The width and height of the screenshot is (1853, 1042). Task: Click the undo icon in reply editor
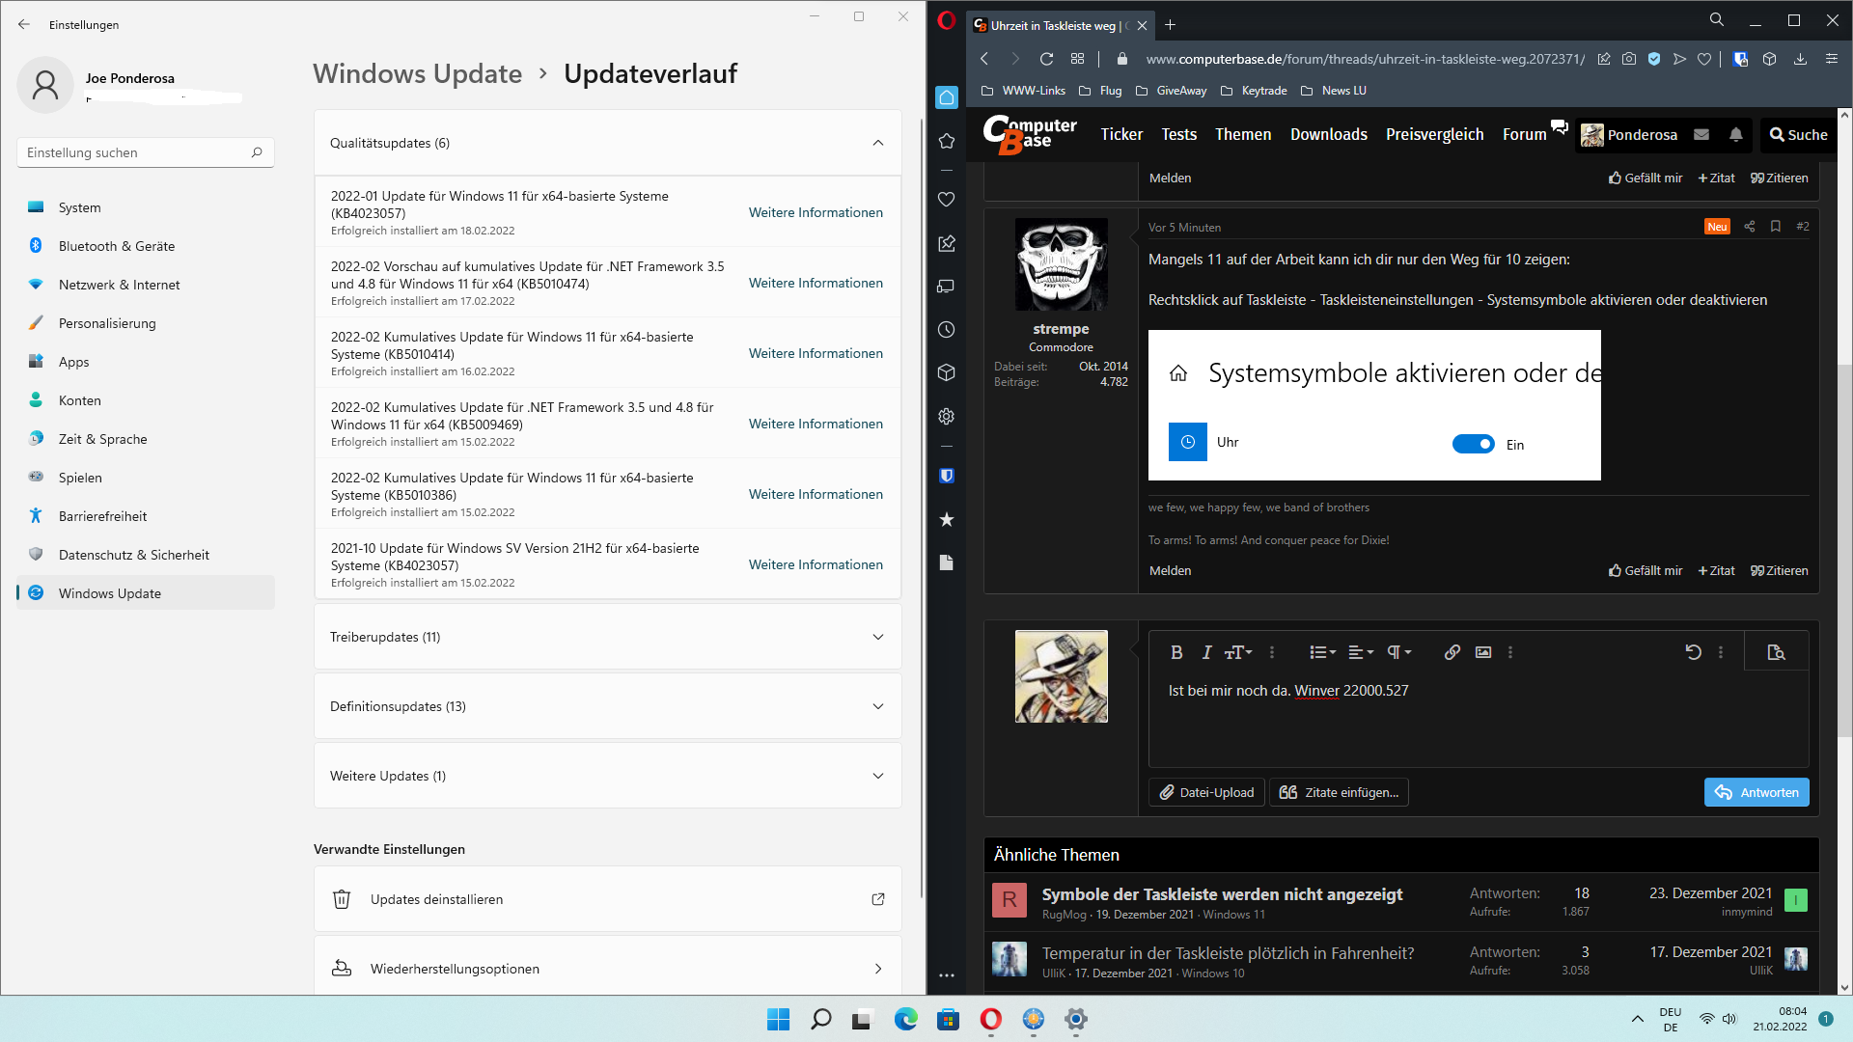coord(1693,652)
